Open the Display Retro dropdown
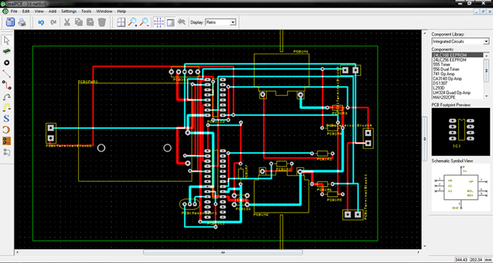The height and width of the screenshot is (263, 493). coord(220,22)
